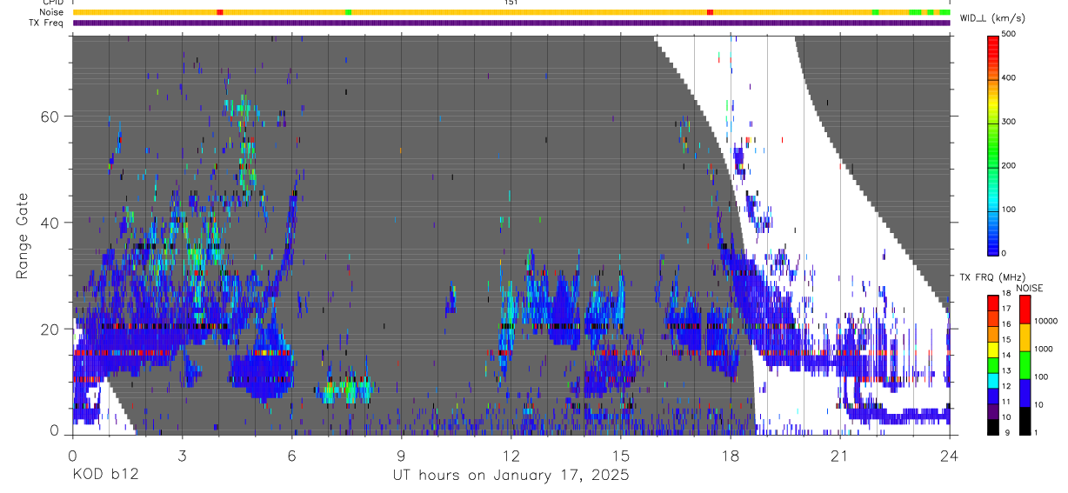Image resolution: width=1068 pixels, height=493 pixels.
Task: Click the 10000 label on the NOISE scale
Action: click(x=1046, y=322)
